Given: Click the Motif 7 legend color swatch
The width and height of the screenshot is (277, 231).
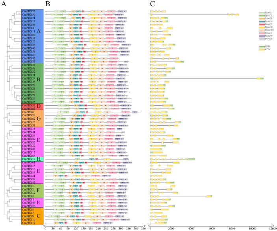Looking at the screenshot, I should [262, 13].
